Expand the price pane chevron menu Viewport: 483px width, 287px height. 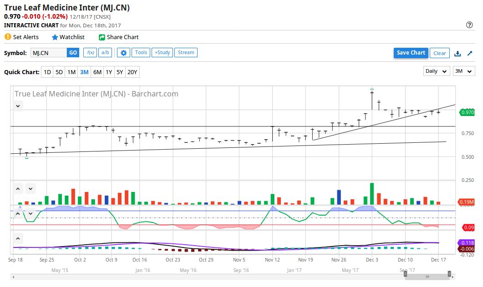click(18, 106)
